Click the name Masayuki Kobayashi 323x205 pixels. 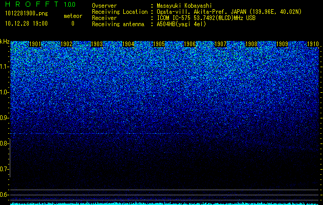click(184, 6)
